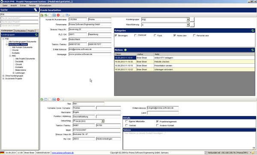257x155 pixels.
Task: Collapse the PSE tree node
Action: coord(3,39)
